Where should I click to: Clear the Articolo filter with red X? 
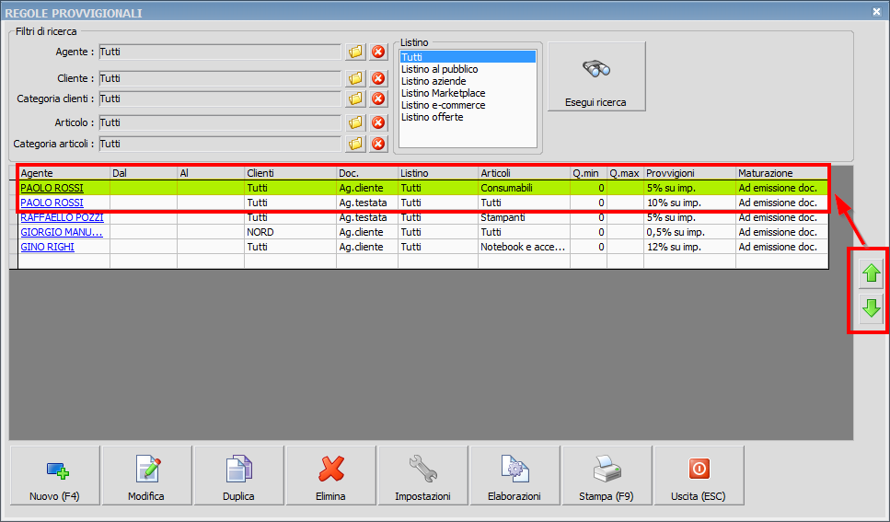point(377,122)
